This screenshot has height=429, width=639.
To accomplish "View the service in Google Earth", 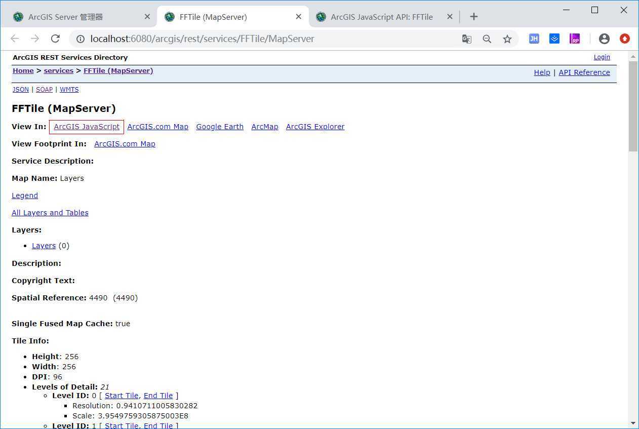I will 220,127.
